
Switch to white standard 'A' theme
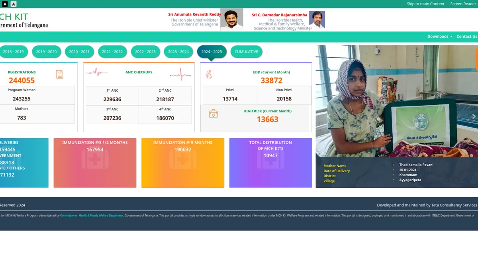click(x=14, y=4)
